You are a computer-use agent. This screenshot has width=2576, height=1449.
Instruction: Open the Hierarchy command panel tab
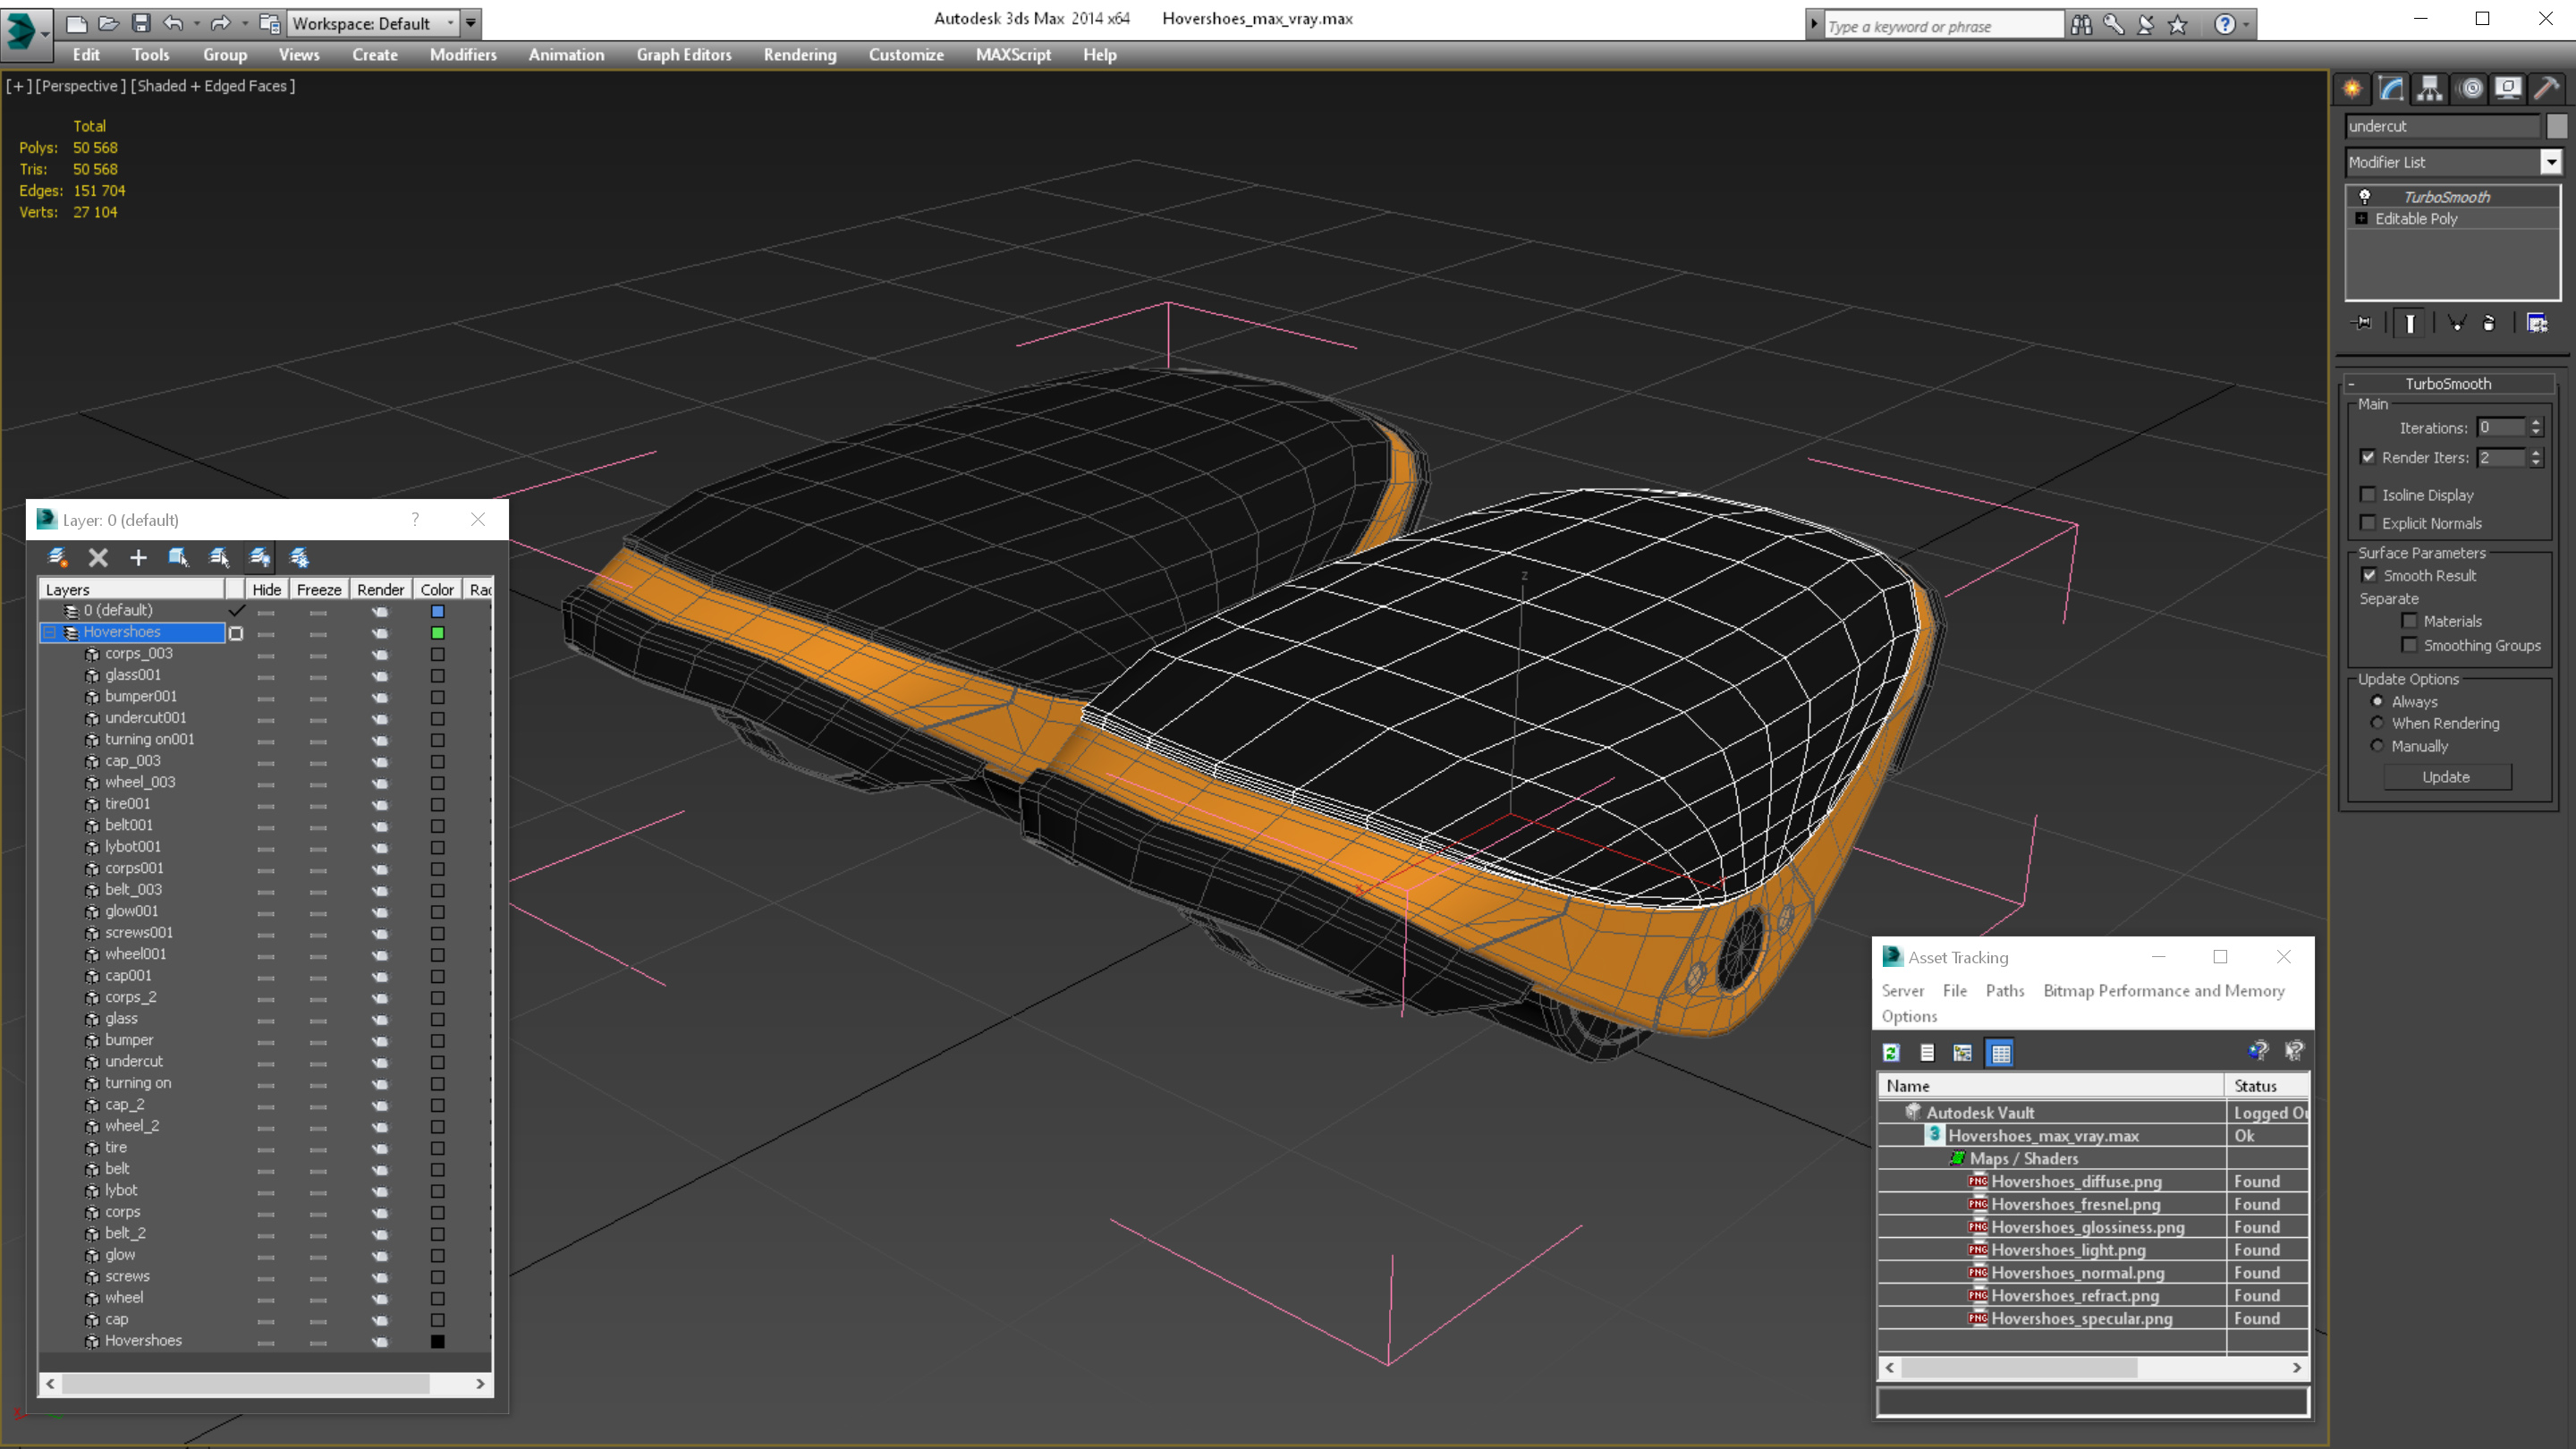click(x=2430, y=88)
